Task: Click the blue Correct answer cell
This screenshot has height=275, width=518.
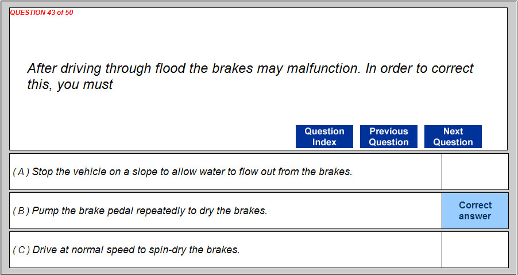Action: [x=475, y=211]
